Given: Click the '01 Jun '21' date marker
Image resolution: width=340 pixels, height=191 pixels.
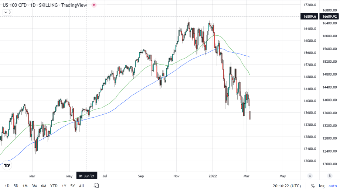Looking at the screenshot, I should (x=86, y=176).
